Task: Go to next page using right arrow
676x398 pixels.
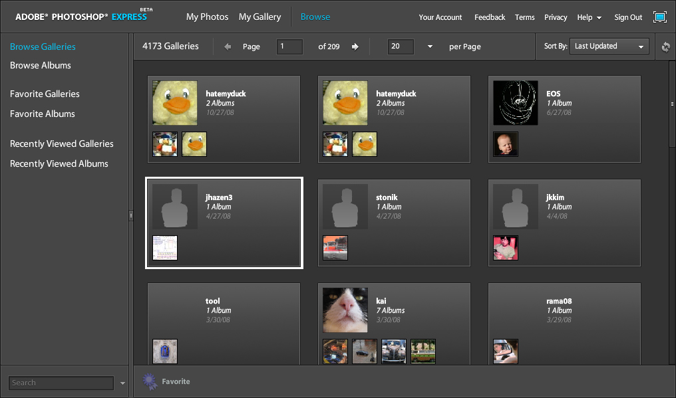Action: click(355, 47)
